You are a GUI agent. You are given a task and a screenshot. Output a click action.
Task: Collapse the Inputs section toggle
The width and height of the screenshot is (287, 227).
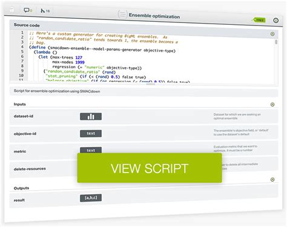coord(272,105)
